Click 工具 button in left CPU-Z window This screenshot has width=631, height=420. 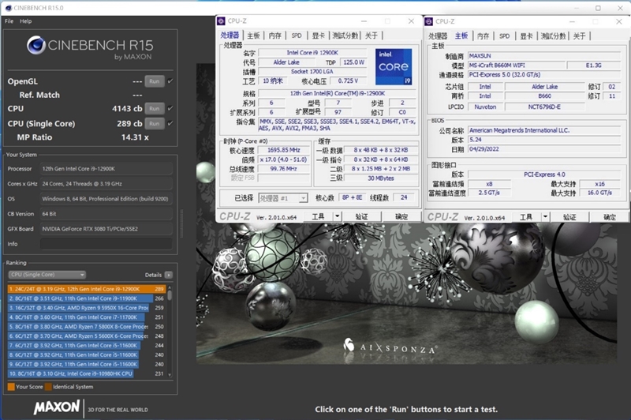click(x=318, y=216)
